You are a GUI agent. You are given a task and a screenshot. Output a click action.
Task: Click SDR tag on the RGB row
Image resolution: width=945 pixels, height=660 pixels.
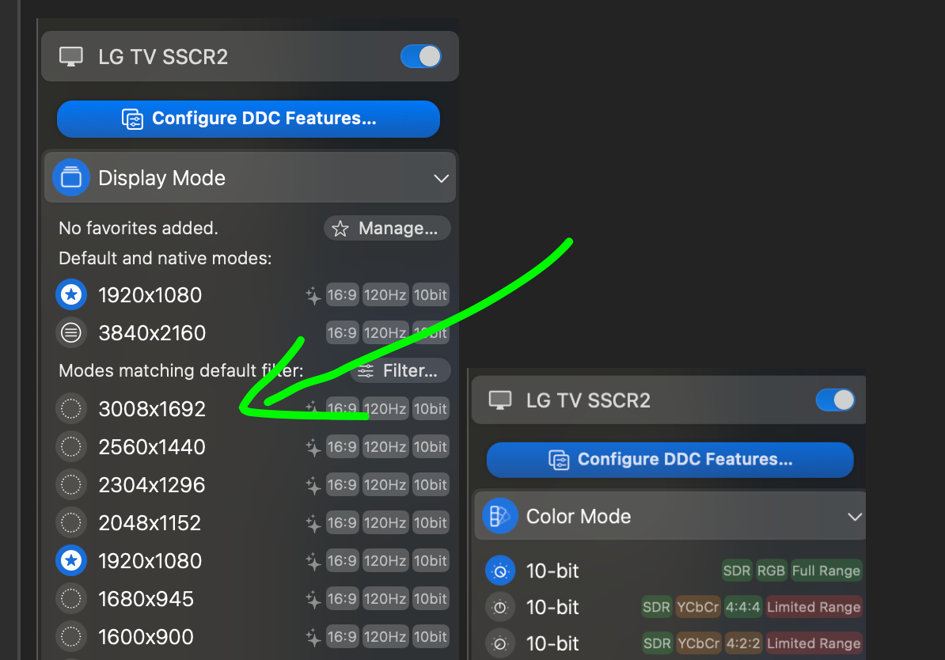737,571
